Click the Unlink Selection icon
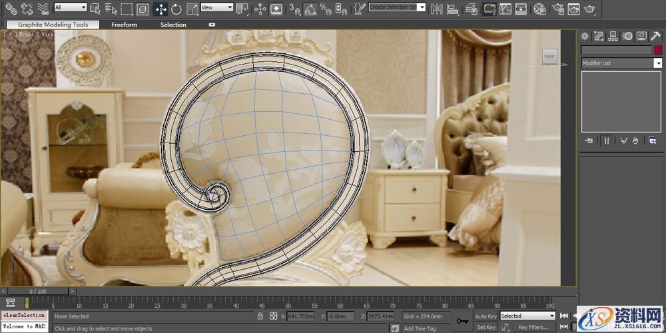Image resolution: width=666 pixels, height=333 pixels. (x=27, y=8)
